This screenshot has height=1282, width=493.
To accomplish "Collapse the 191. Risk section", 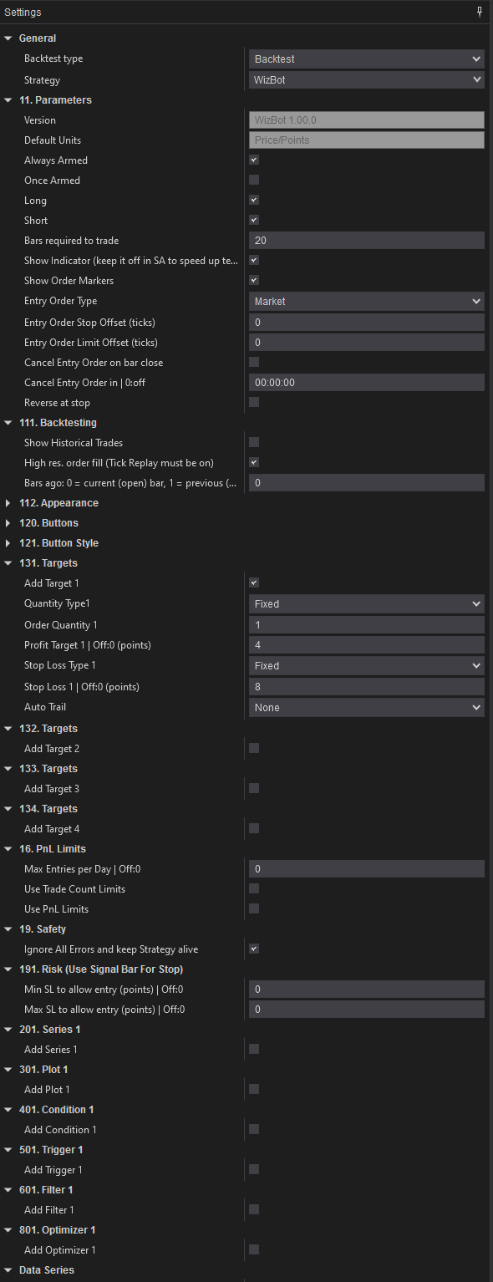I will 8,969.
